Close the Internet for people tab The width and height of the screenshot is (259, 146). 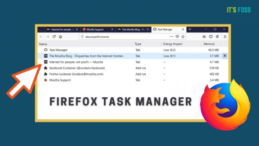point(77,29)
